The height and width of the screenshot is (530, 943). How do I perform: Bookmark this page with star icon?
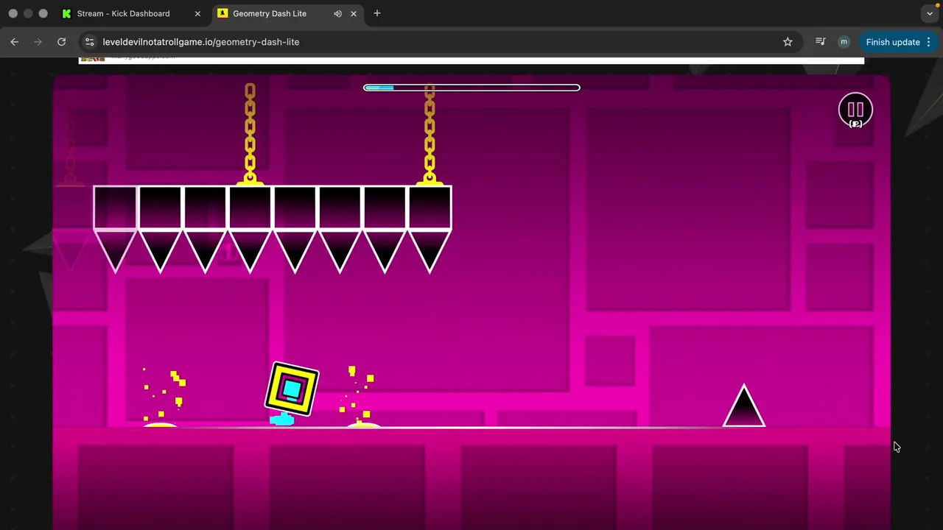point(788,42)
